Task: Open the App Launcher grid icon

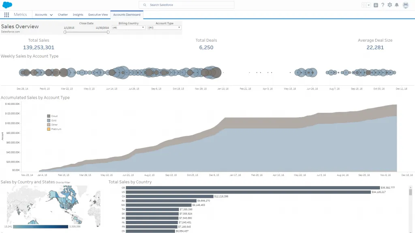Action: pos(6,15)
